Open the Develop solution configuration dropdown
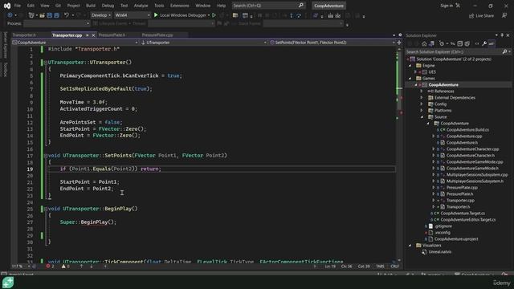514x289 pixels. coord(101,15)
